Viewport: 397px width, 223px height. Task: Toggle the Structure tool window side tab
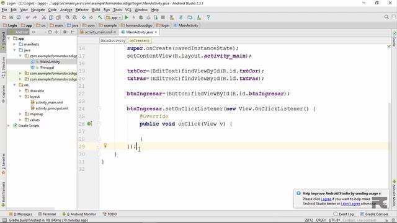click(3, 68)
